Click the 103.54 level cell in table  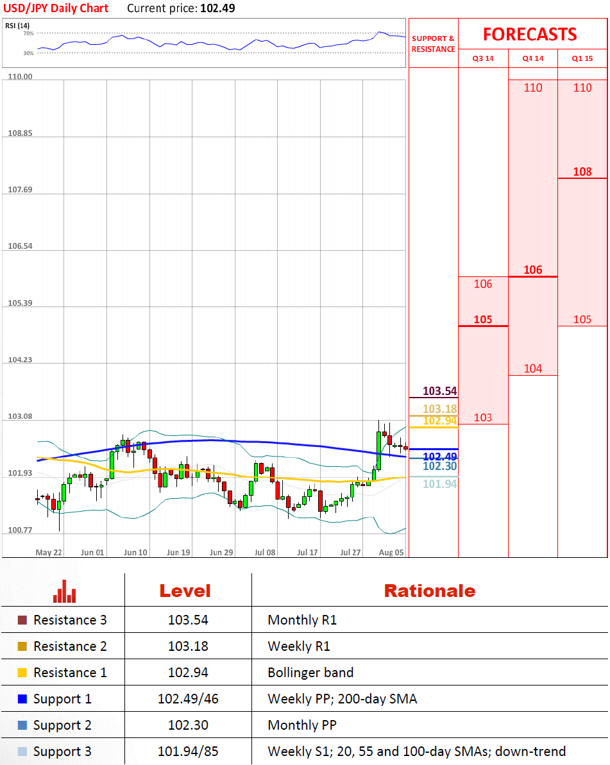188,620
